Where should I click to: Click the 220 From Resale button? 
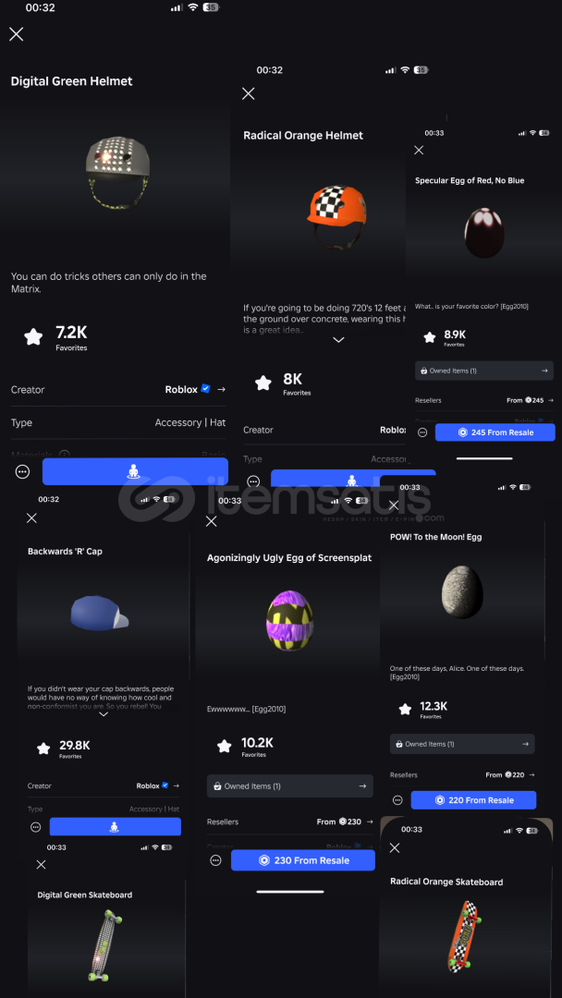tap(473, 800)
